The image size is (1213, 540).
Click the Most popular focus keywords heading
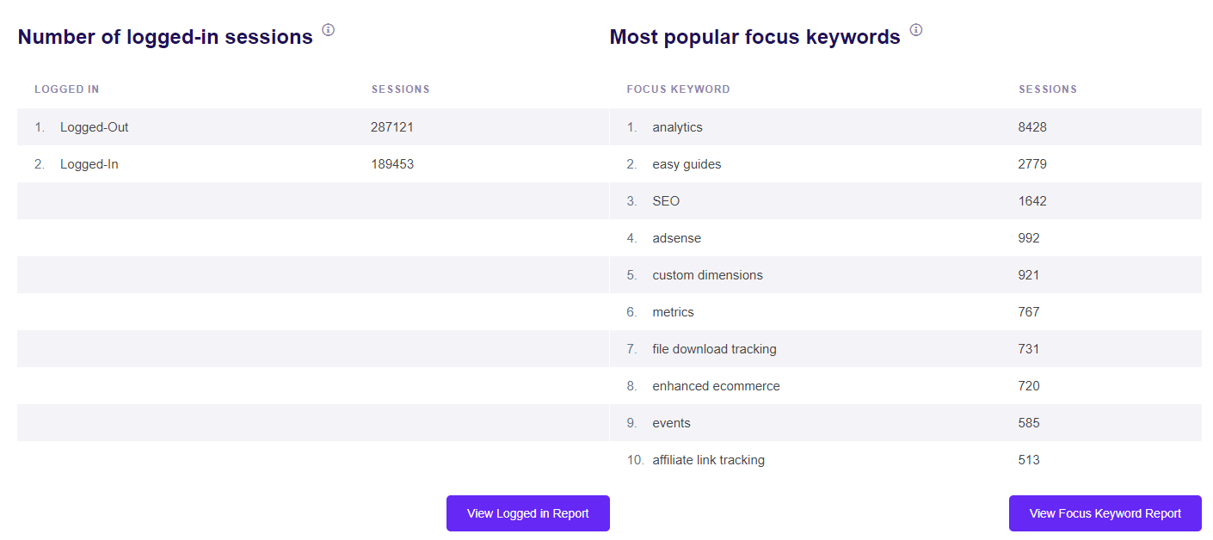pyautogui.click(x=755, y=37)
